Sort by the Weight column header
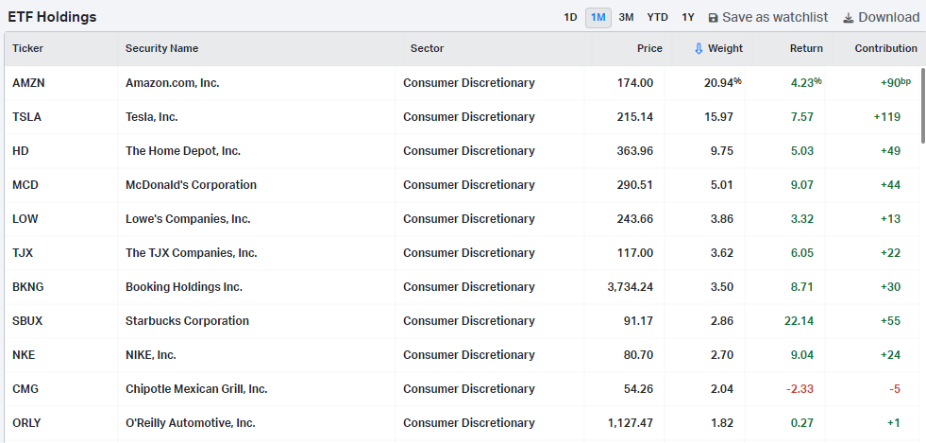Image resolution: width=926 pixels, height=443 pixels. pyautogui.click(x=725, y=48)
